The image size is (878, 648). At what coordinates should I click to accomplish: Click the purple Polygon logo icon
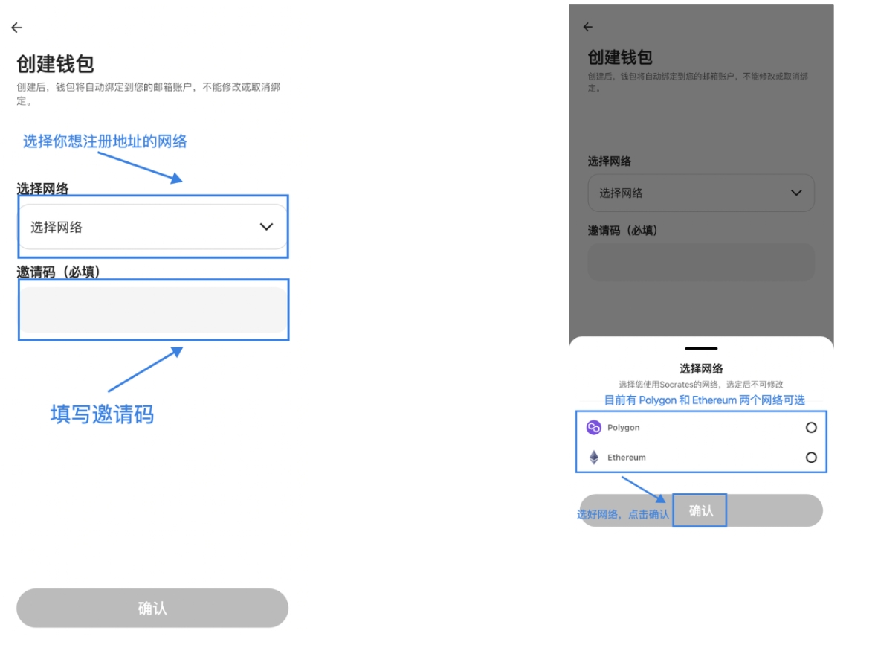coord(593,428)
